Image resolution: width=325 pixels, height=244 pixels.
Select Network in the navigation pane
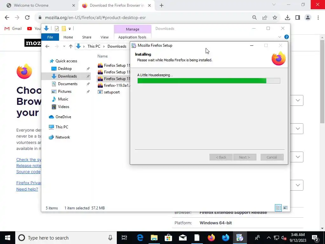pyautogui.click(x=63, y=137)
